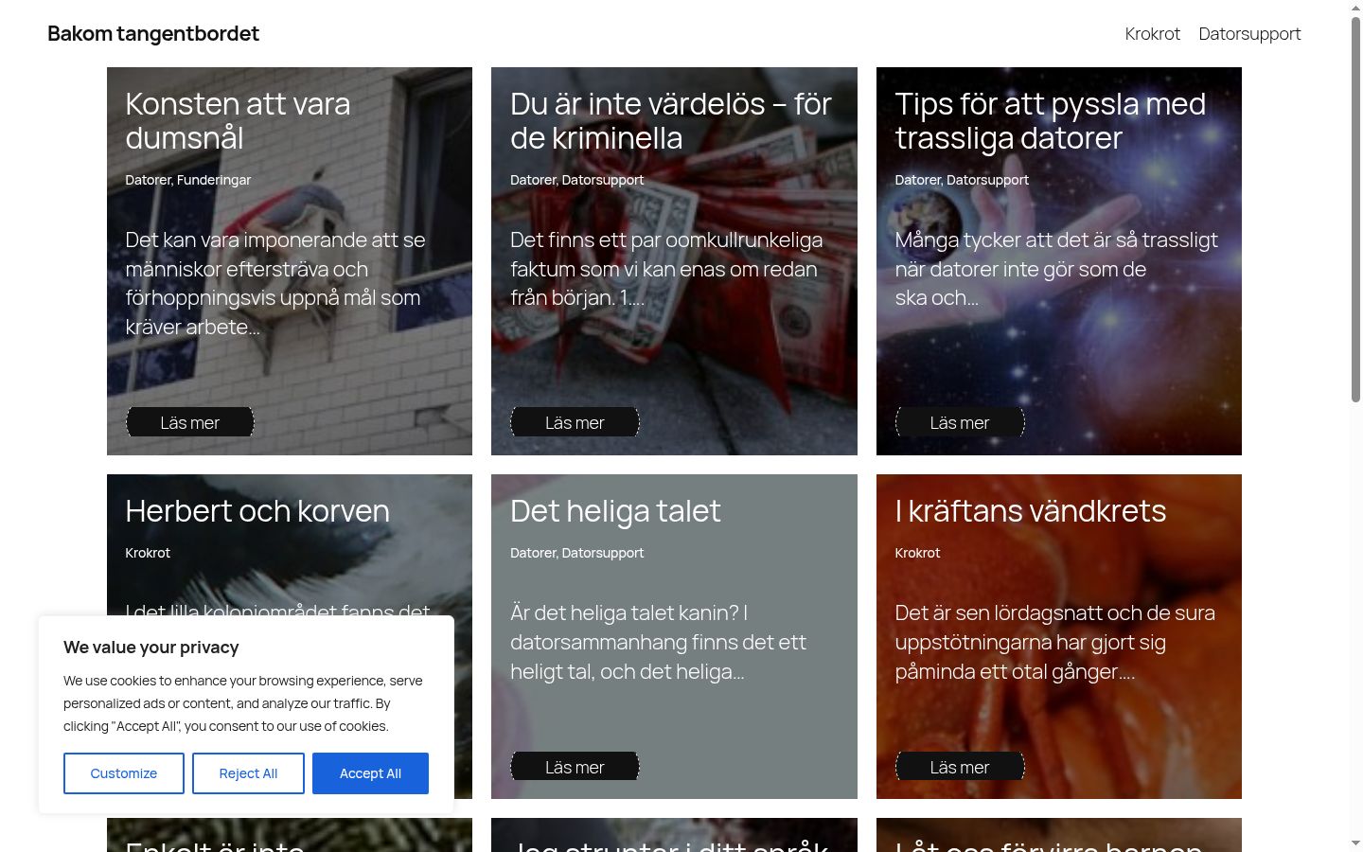
Task: Open the post 'Konsten att vara dumsnål'
Action: click(238, 120)
